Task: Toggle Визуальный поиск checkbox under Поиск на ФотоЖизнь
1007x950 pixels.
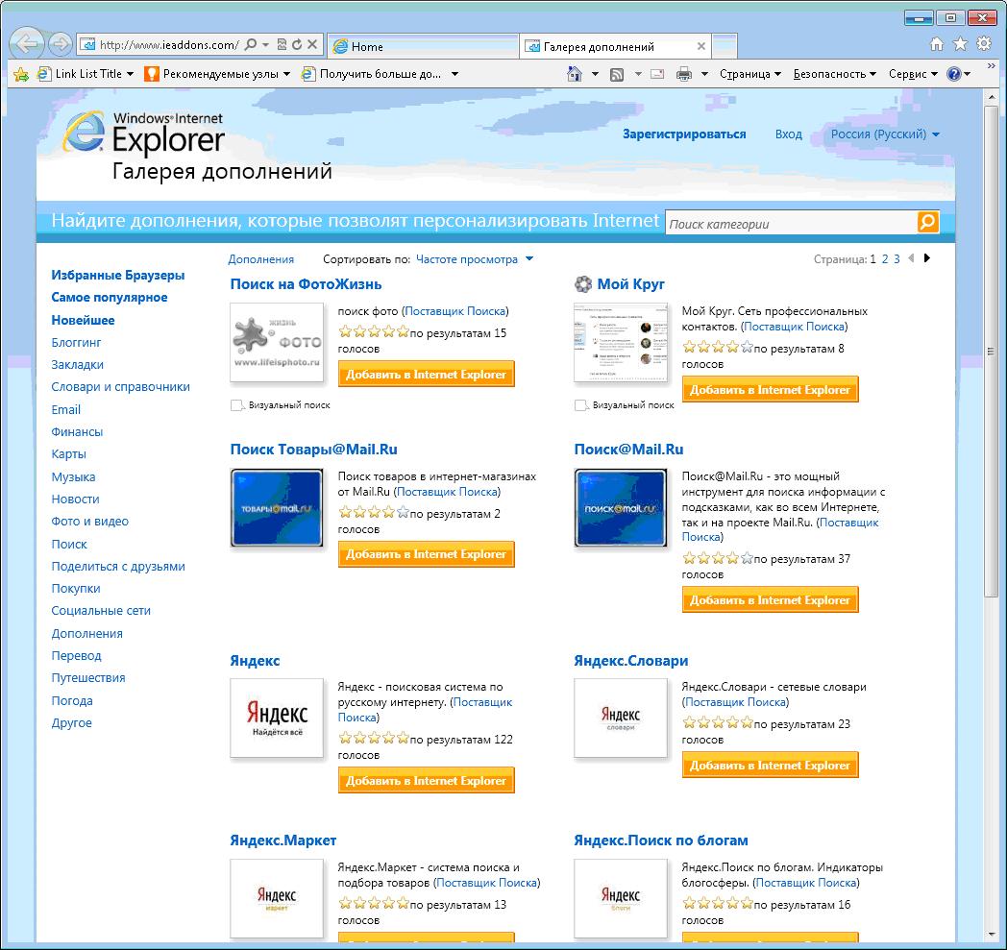Action: coord(237,405)
